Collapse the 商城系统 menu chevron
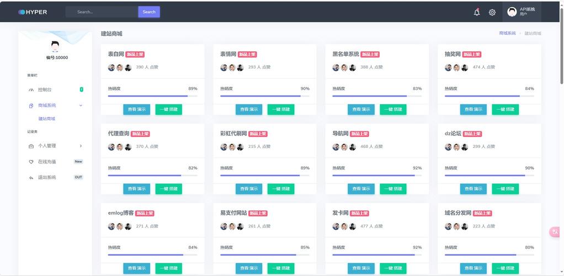The height and width of the screenshot is (276, 564). click(81, 105)
